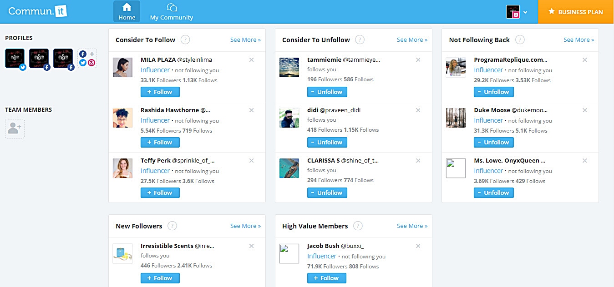The image size is (614, 287).
Task: Expand See More under High Value Members
Action: pos(412,226)
